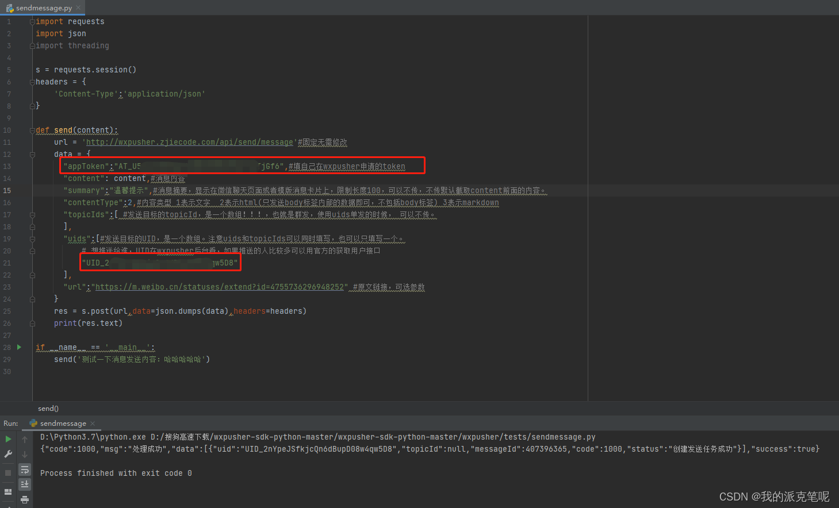The width and height of the screenshot is (839, 508).
Task: Click line number 15 in gutter
Action: 7,191
